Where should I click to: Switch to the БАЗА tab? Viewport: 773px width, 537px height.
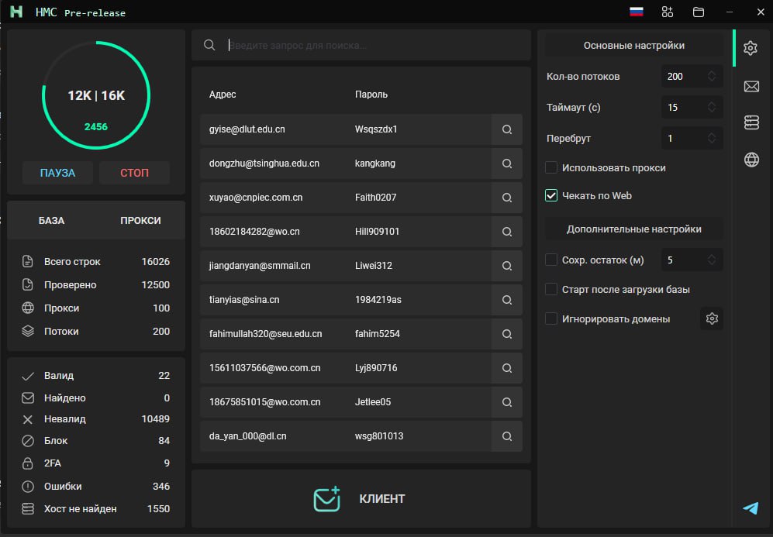(x=52, y=221)
